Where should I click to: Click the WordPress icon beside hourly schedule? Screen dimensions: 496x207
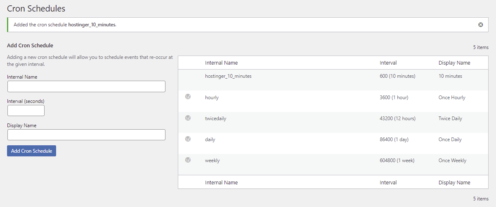188,97
